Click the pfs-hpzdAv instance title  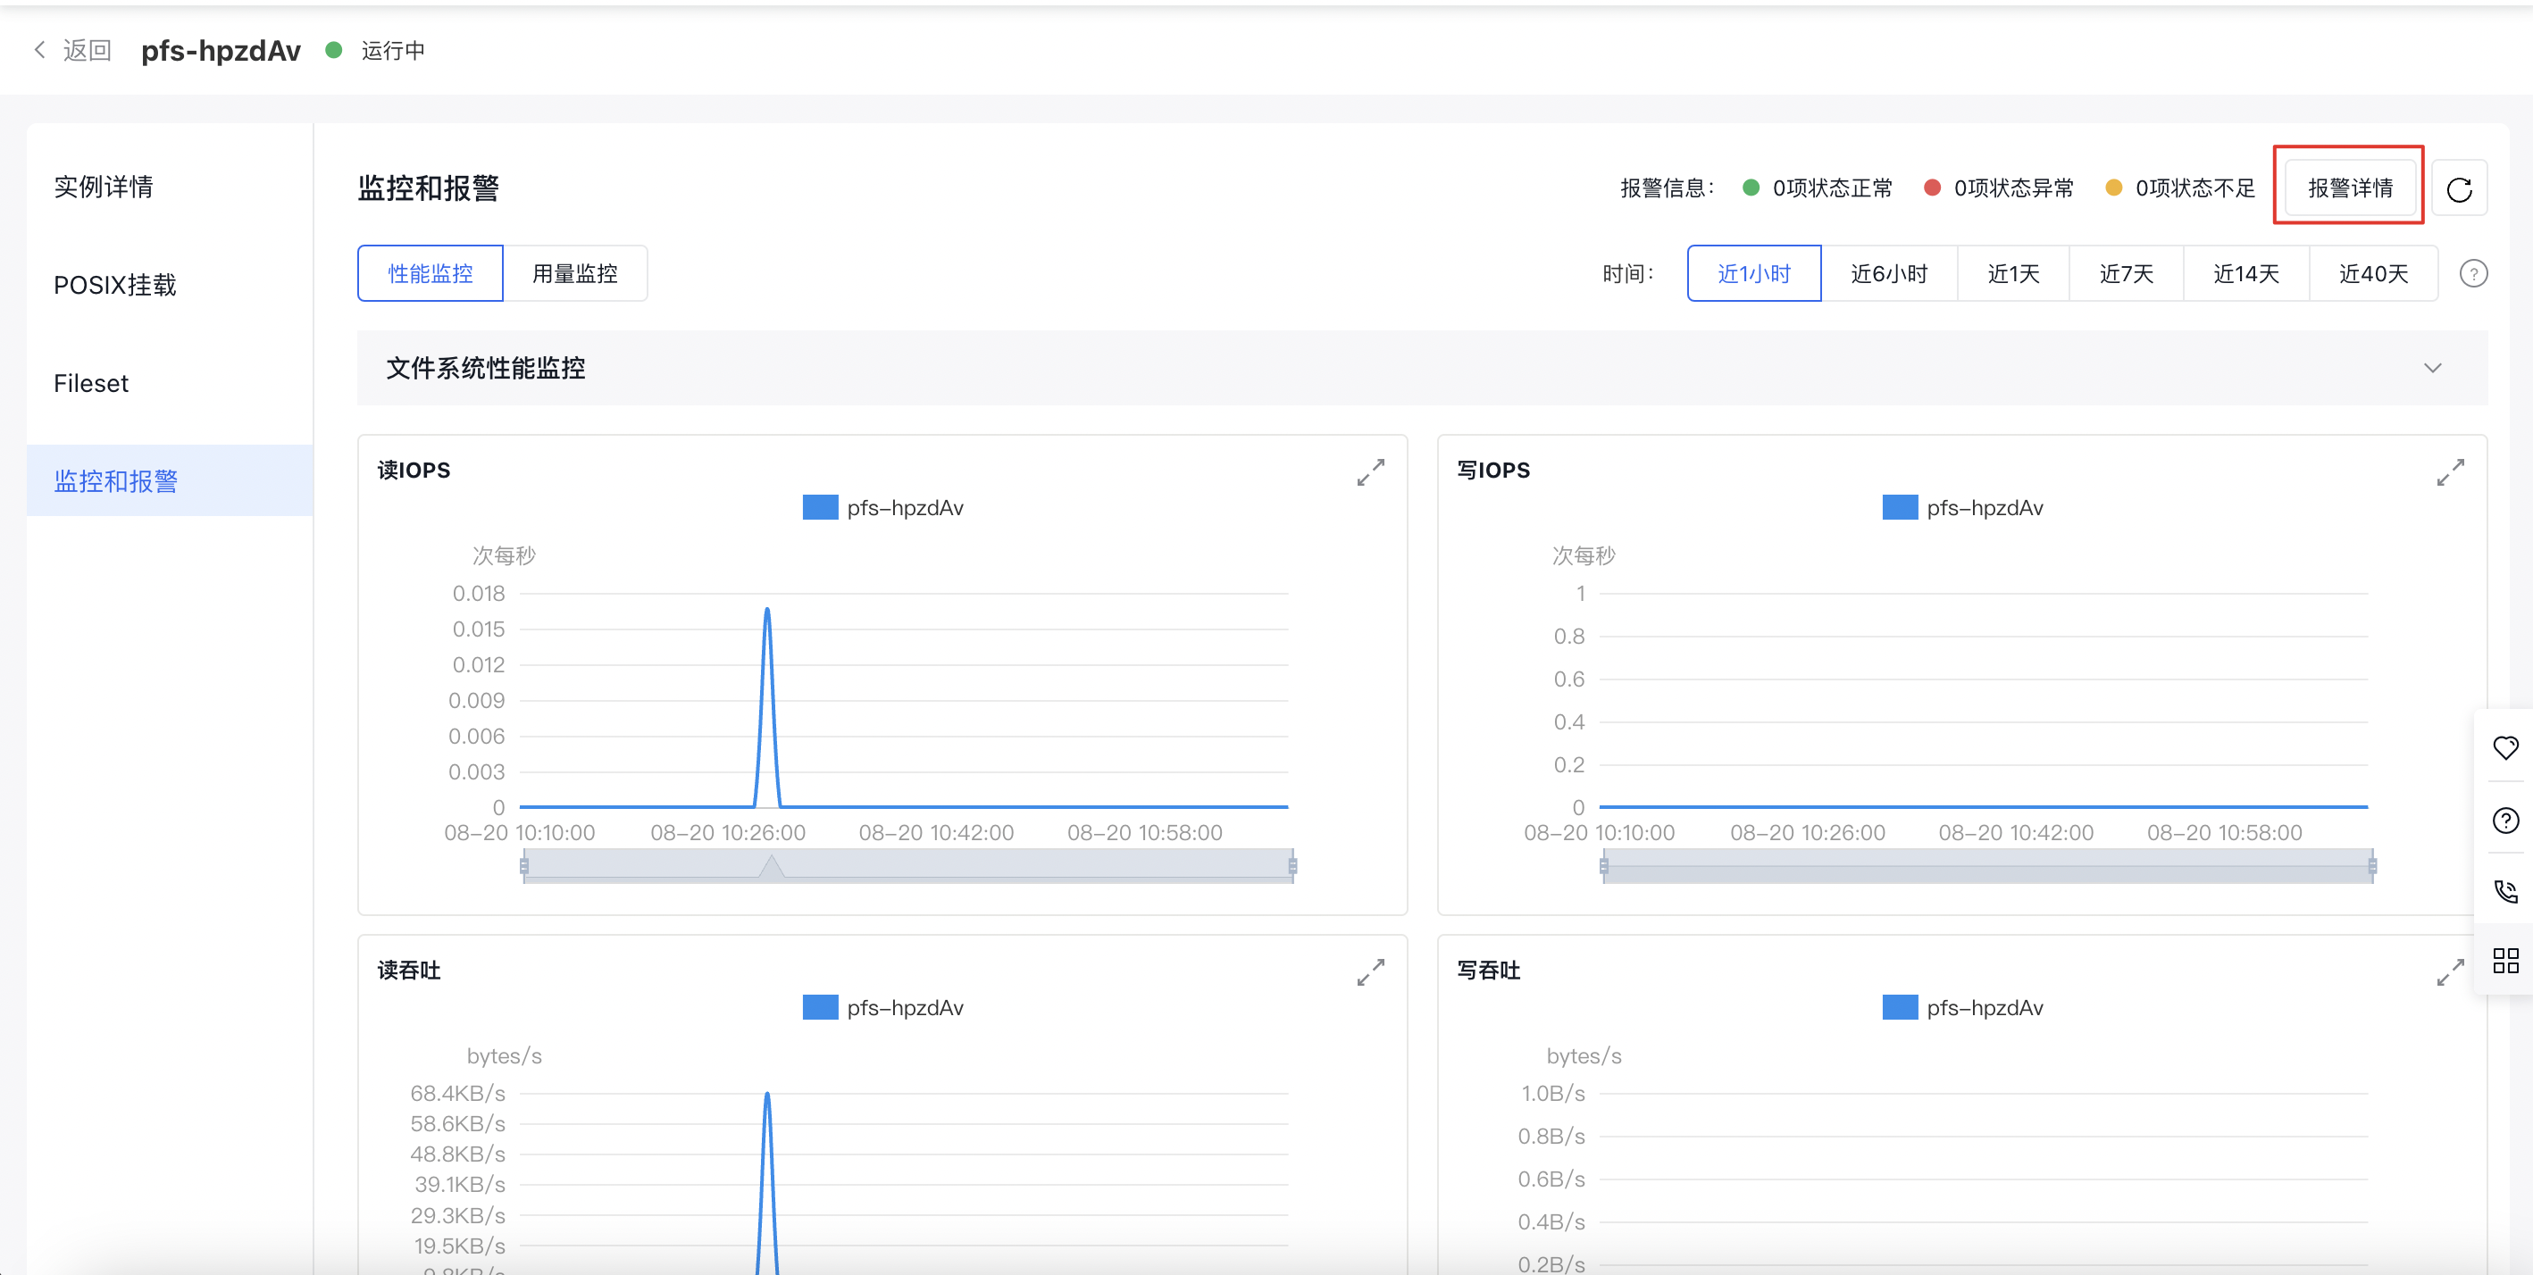coord(221,50)
